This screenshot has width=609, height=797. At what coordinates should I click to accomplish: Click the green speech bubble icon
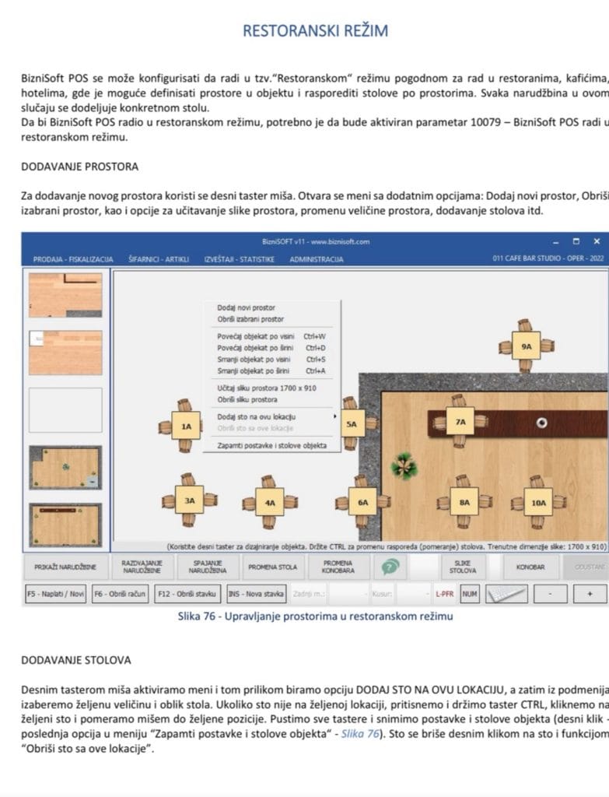click(x=390, y=567)
